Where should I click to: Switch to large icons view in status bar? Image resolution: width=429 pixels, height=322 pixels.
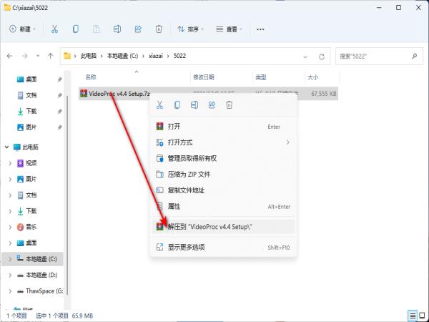coord(422,316)
